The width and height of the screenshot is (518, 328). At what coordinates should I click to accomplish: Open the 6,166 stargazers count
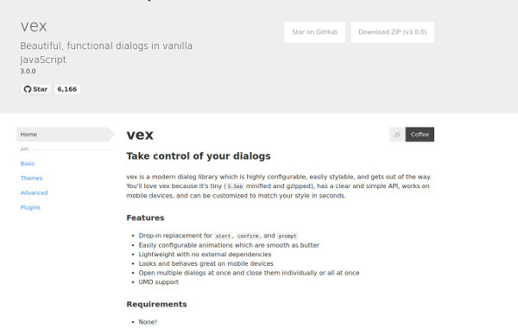click(67, 89)
